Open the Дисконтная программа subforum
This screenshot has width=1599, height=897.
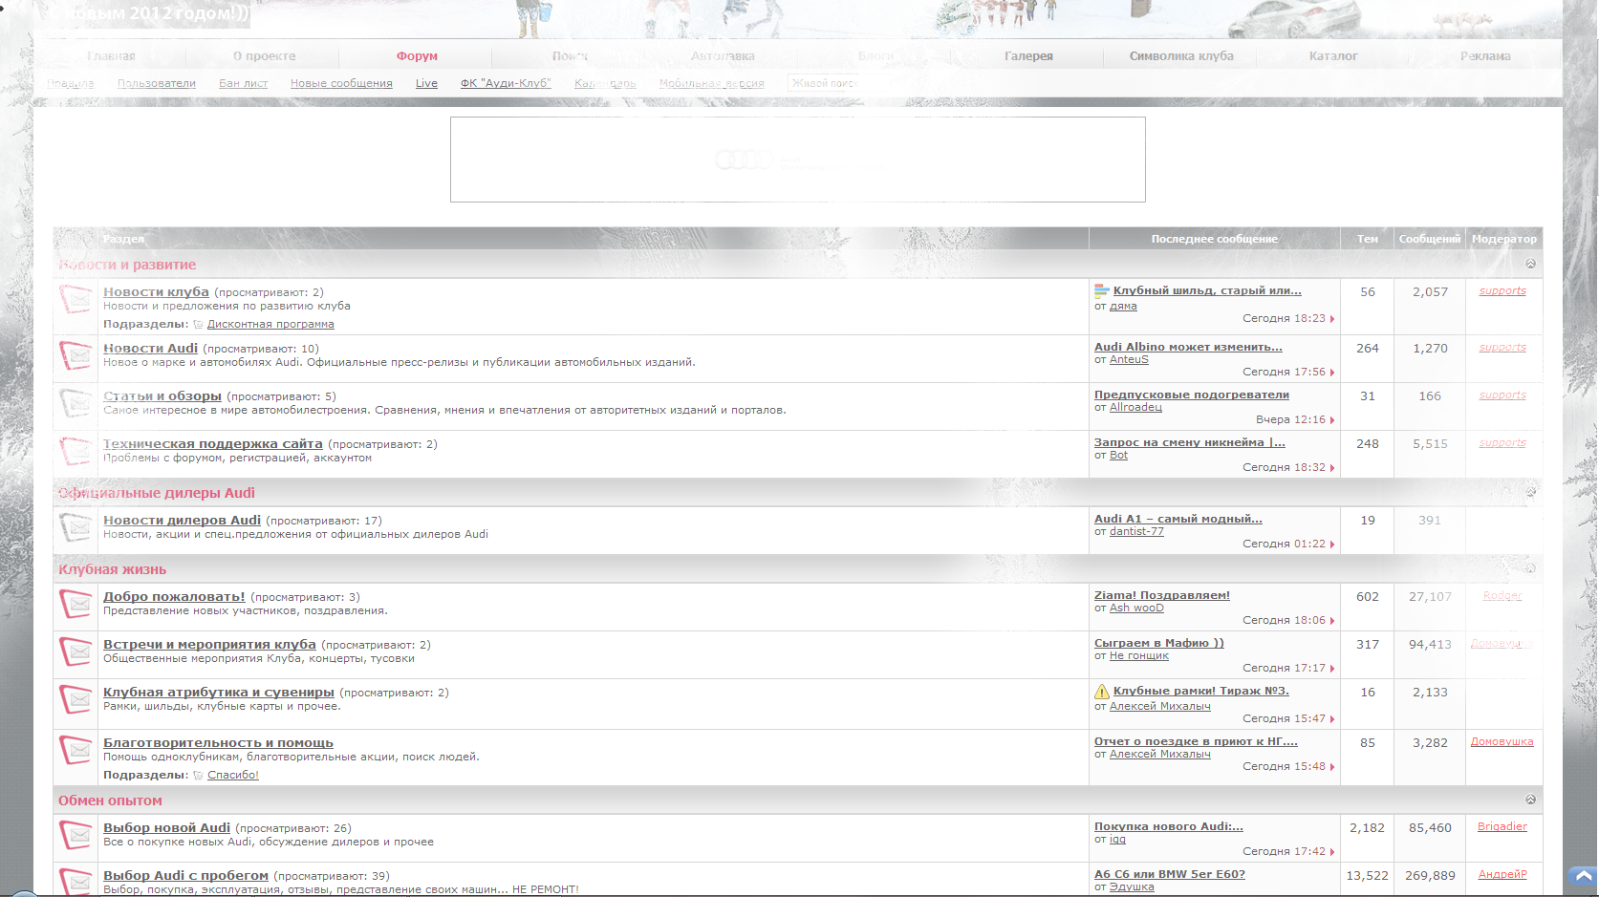[270, 325]
